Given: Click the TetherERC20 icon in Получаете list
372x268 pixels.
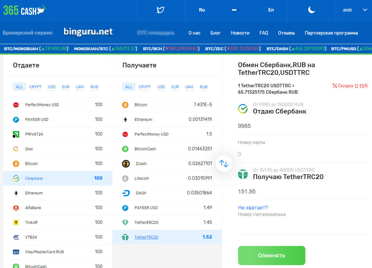Looking at the screenshot, I should (125, 222).
